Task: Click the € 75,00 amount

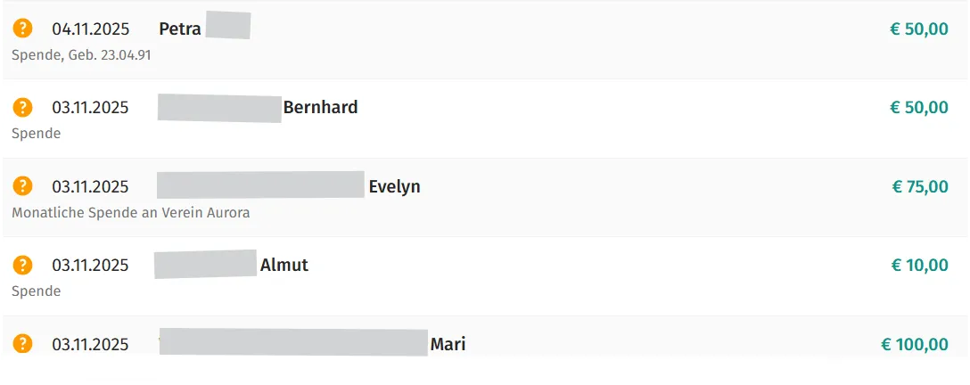Action: (920, 186)
